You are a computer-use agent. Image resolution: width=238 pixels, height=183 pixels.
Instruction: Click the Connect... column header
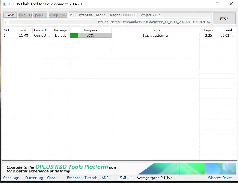tap(42, 30)
